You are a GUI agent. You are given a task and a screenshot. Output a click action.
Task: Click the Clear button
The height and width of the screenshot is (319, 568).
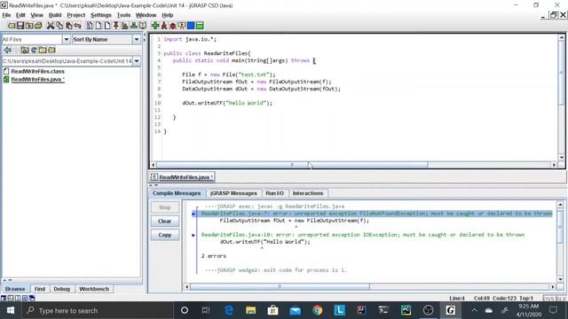coord(165,221)
